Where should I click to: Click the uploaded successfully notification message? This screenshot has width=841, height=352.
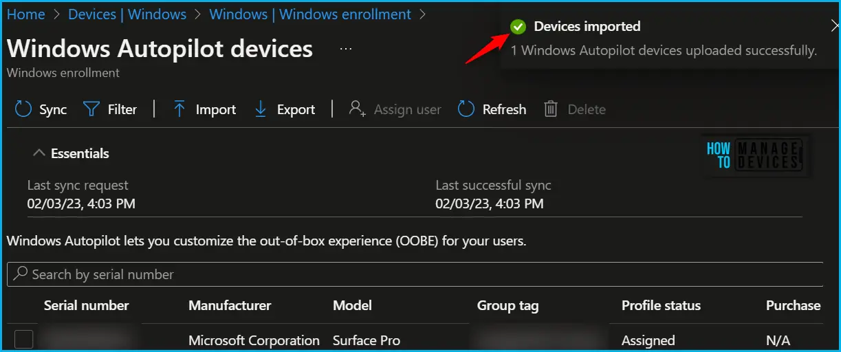(x=664, y=50)
